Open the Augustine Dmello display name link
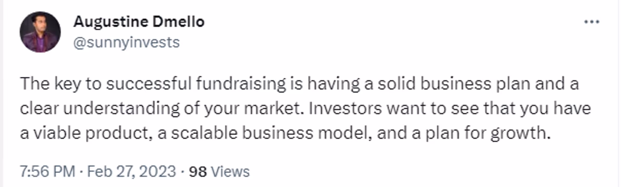The image size is (621, 187). [x=139, y=22]
